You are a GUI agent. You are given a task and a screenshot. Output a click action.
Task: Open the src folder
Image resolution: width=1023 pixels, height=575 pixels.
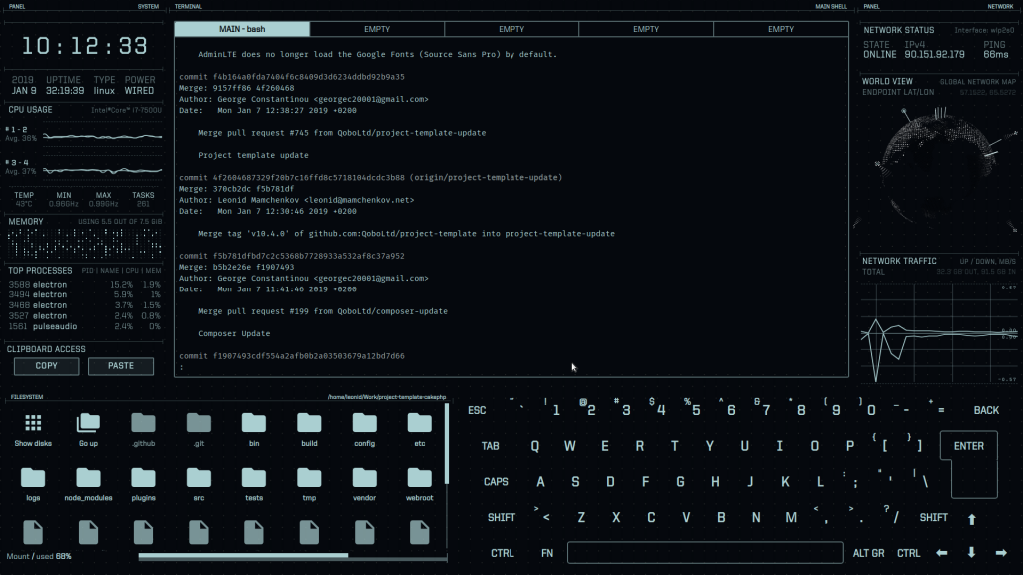coord(199,484)
